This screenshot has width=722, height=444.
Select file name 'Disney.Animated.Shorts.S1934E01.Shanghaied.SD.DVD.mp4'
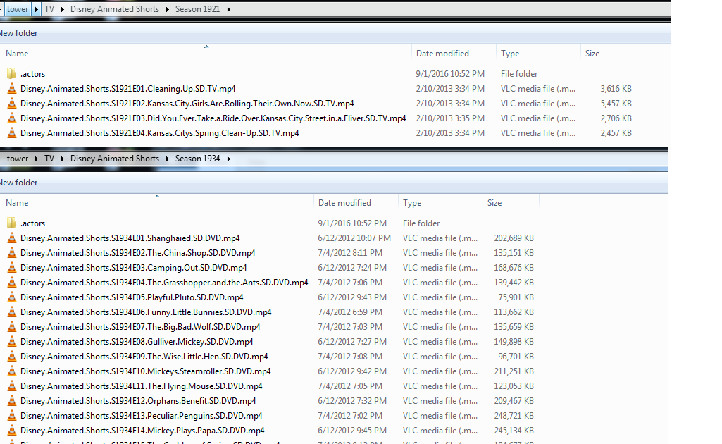[x=130, y=238]
